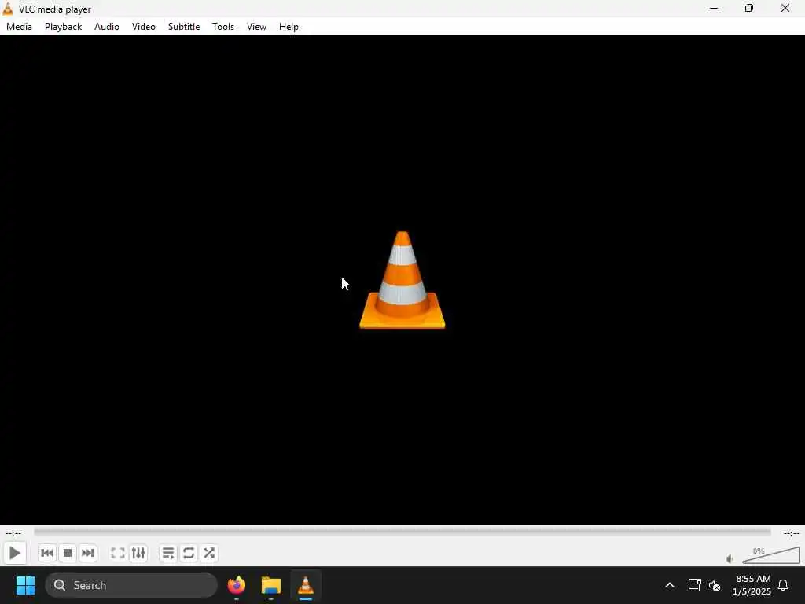Restore down the VLC window
The image size is (805, 604).
[x=749, y=8]
